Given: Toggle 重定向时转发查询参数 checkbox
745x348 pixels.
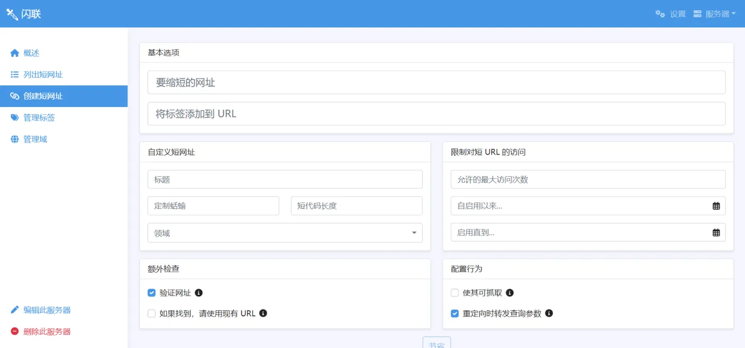Looking at the screenshot, I should click(455, 313).
